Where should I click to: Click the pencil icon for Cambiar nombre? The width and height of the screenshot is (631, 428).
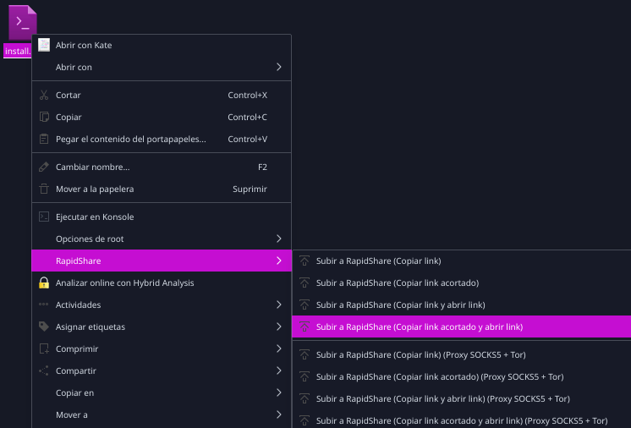point(44,167)
